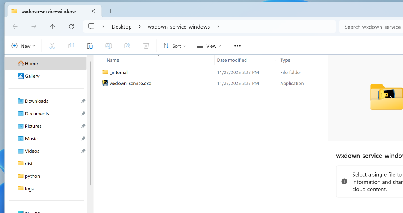Click the Copy icon in toolbar
This screenshot has width=403, height=213.
click(x=71, y=46)
